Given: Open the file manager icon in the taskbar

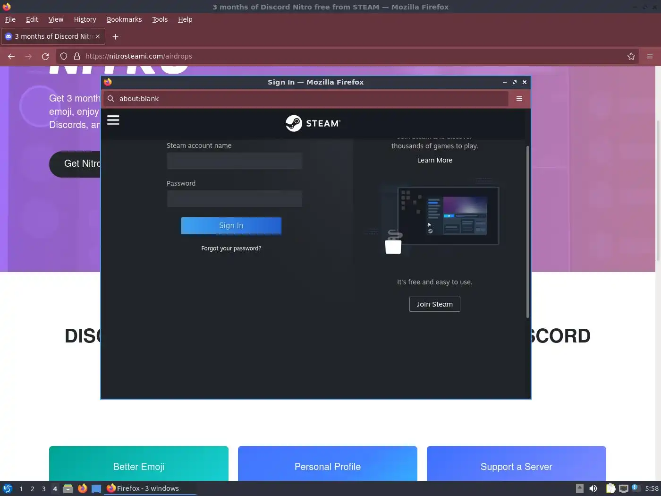Looking at the screenshot, I should (x=68, y=488).
